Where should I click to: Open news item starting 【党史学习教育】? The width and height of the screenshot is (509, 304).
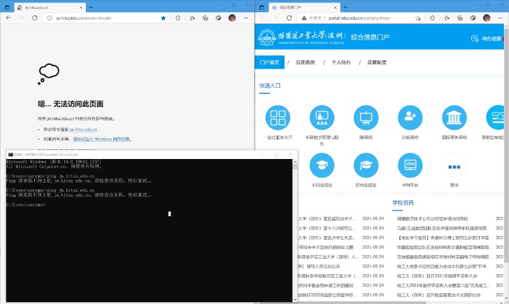click(x=443, y=237)
